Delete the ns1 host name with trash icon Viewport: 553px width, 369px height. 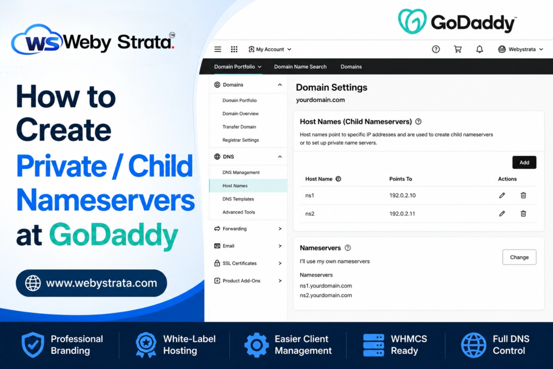pyautogui.click(x=523, y=196)
